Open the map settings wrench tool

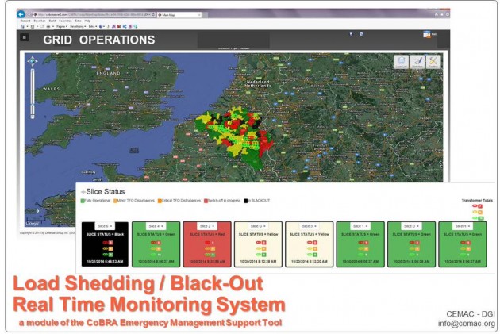[433, 62]
